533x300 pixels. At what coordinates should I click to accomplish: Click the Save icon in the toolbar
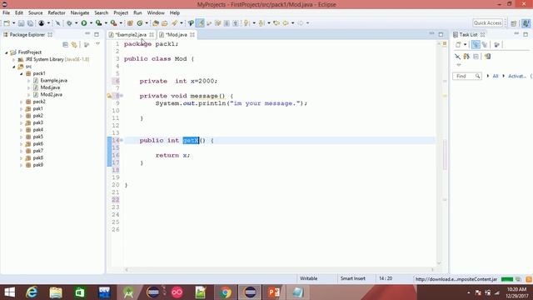click(21, 23)
